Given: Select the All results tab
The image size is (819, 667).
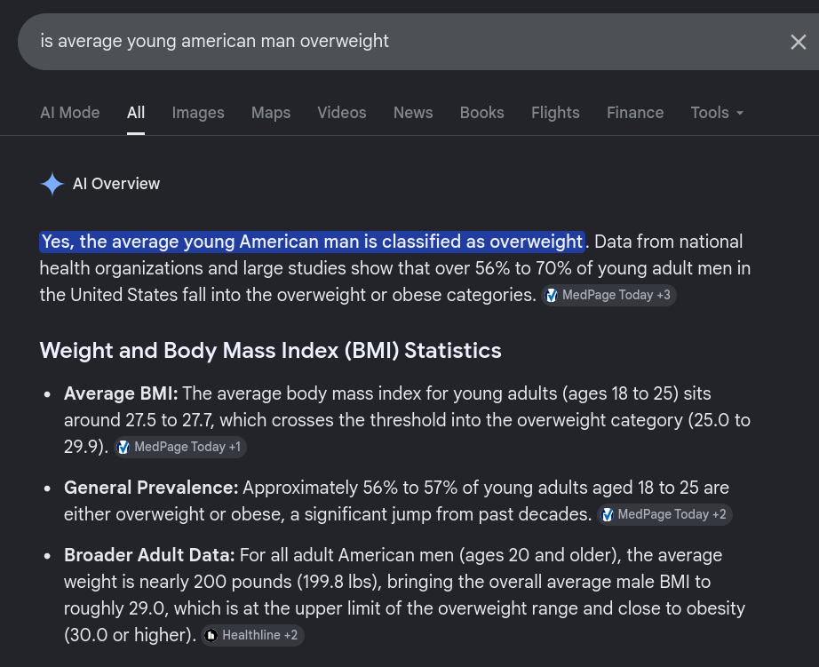Looking at the screenshot, I should (136, 112).
